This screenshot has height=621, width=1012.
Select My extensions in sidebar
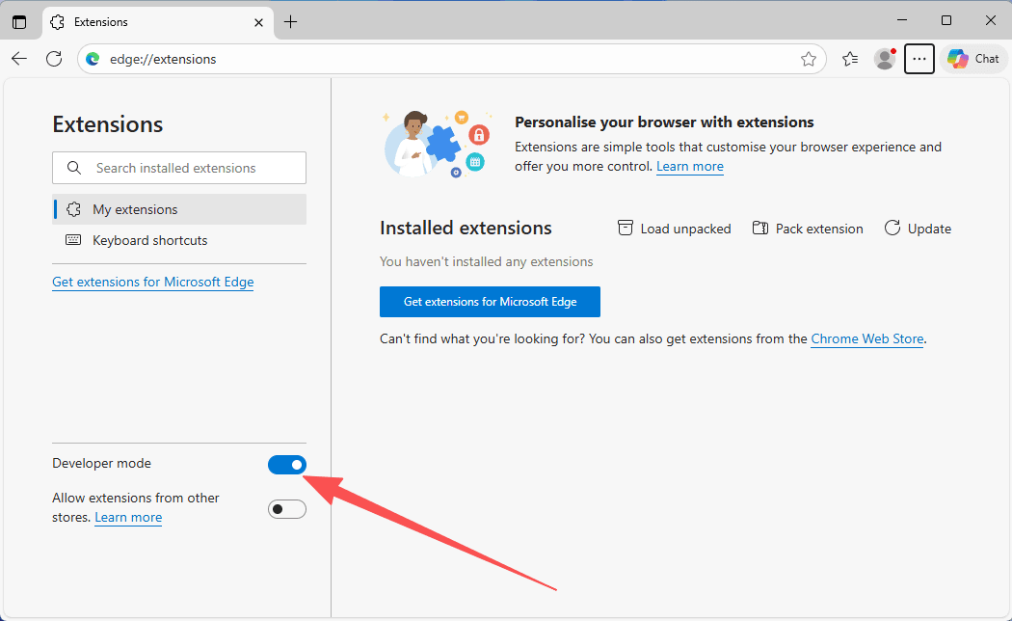135,209
